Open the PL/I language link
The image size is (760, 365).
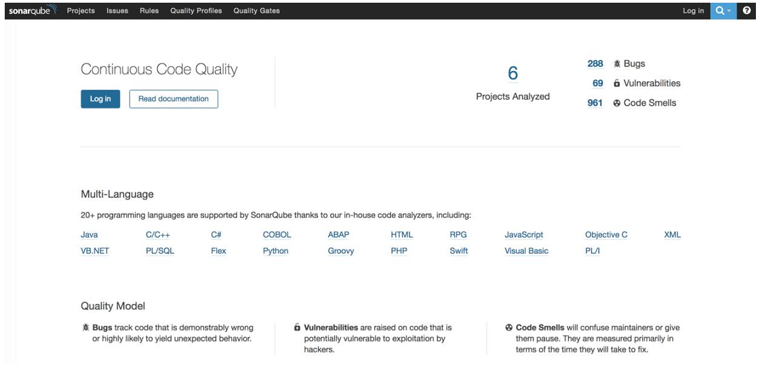click(x=593, y=251)
